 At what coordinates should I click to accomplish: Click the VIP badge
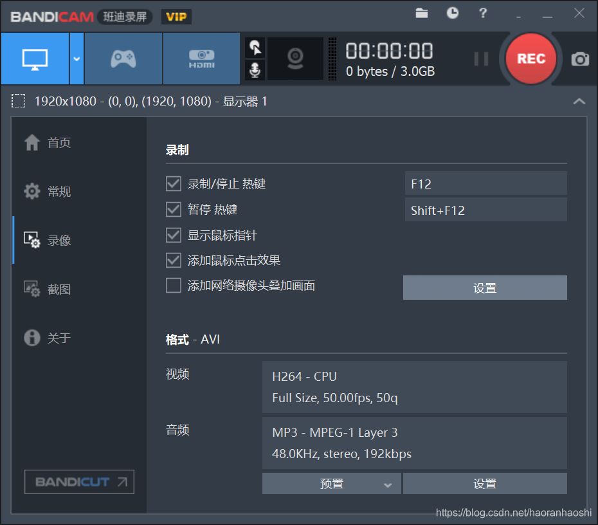click(176, 17)
